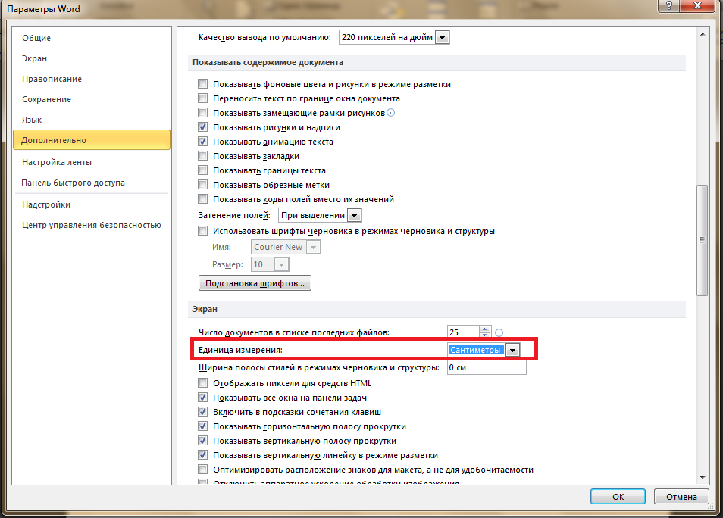The image size is (723, 518).
Task: Open Панель быстрого доступа category
Action: point(73,183)
